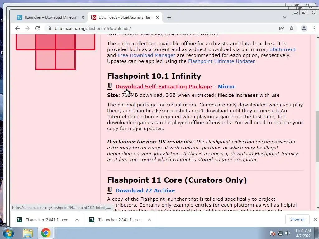
Task: Click the Flashpoint pink block logo image
Action: click(x=55, y=52)
